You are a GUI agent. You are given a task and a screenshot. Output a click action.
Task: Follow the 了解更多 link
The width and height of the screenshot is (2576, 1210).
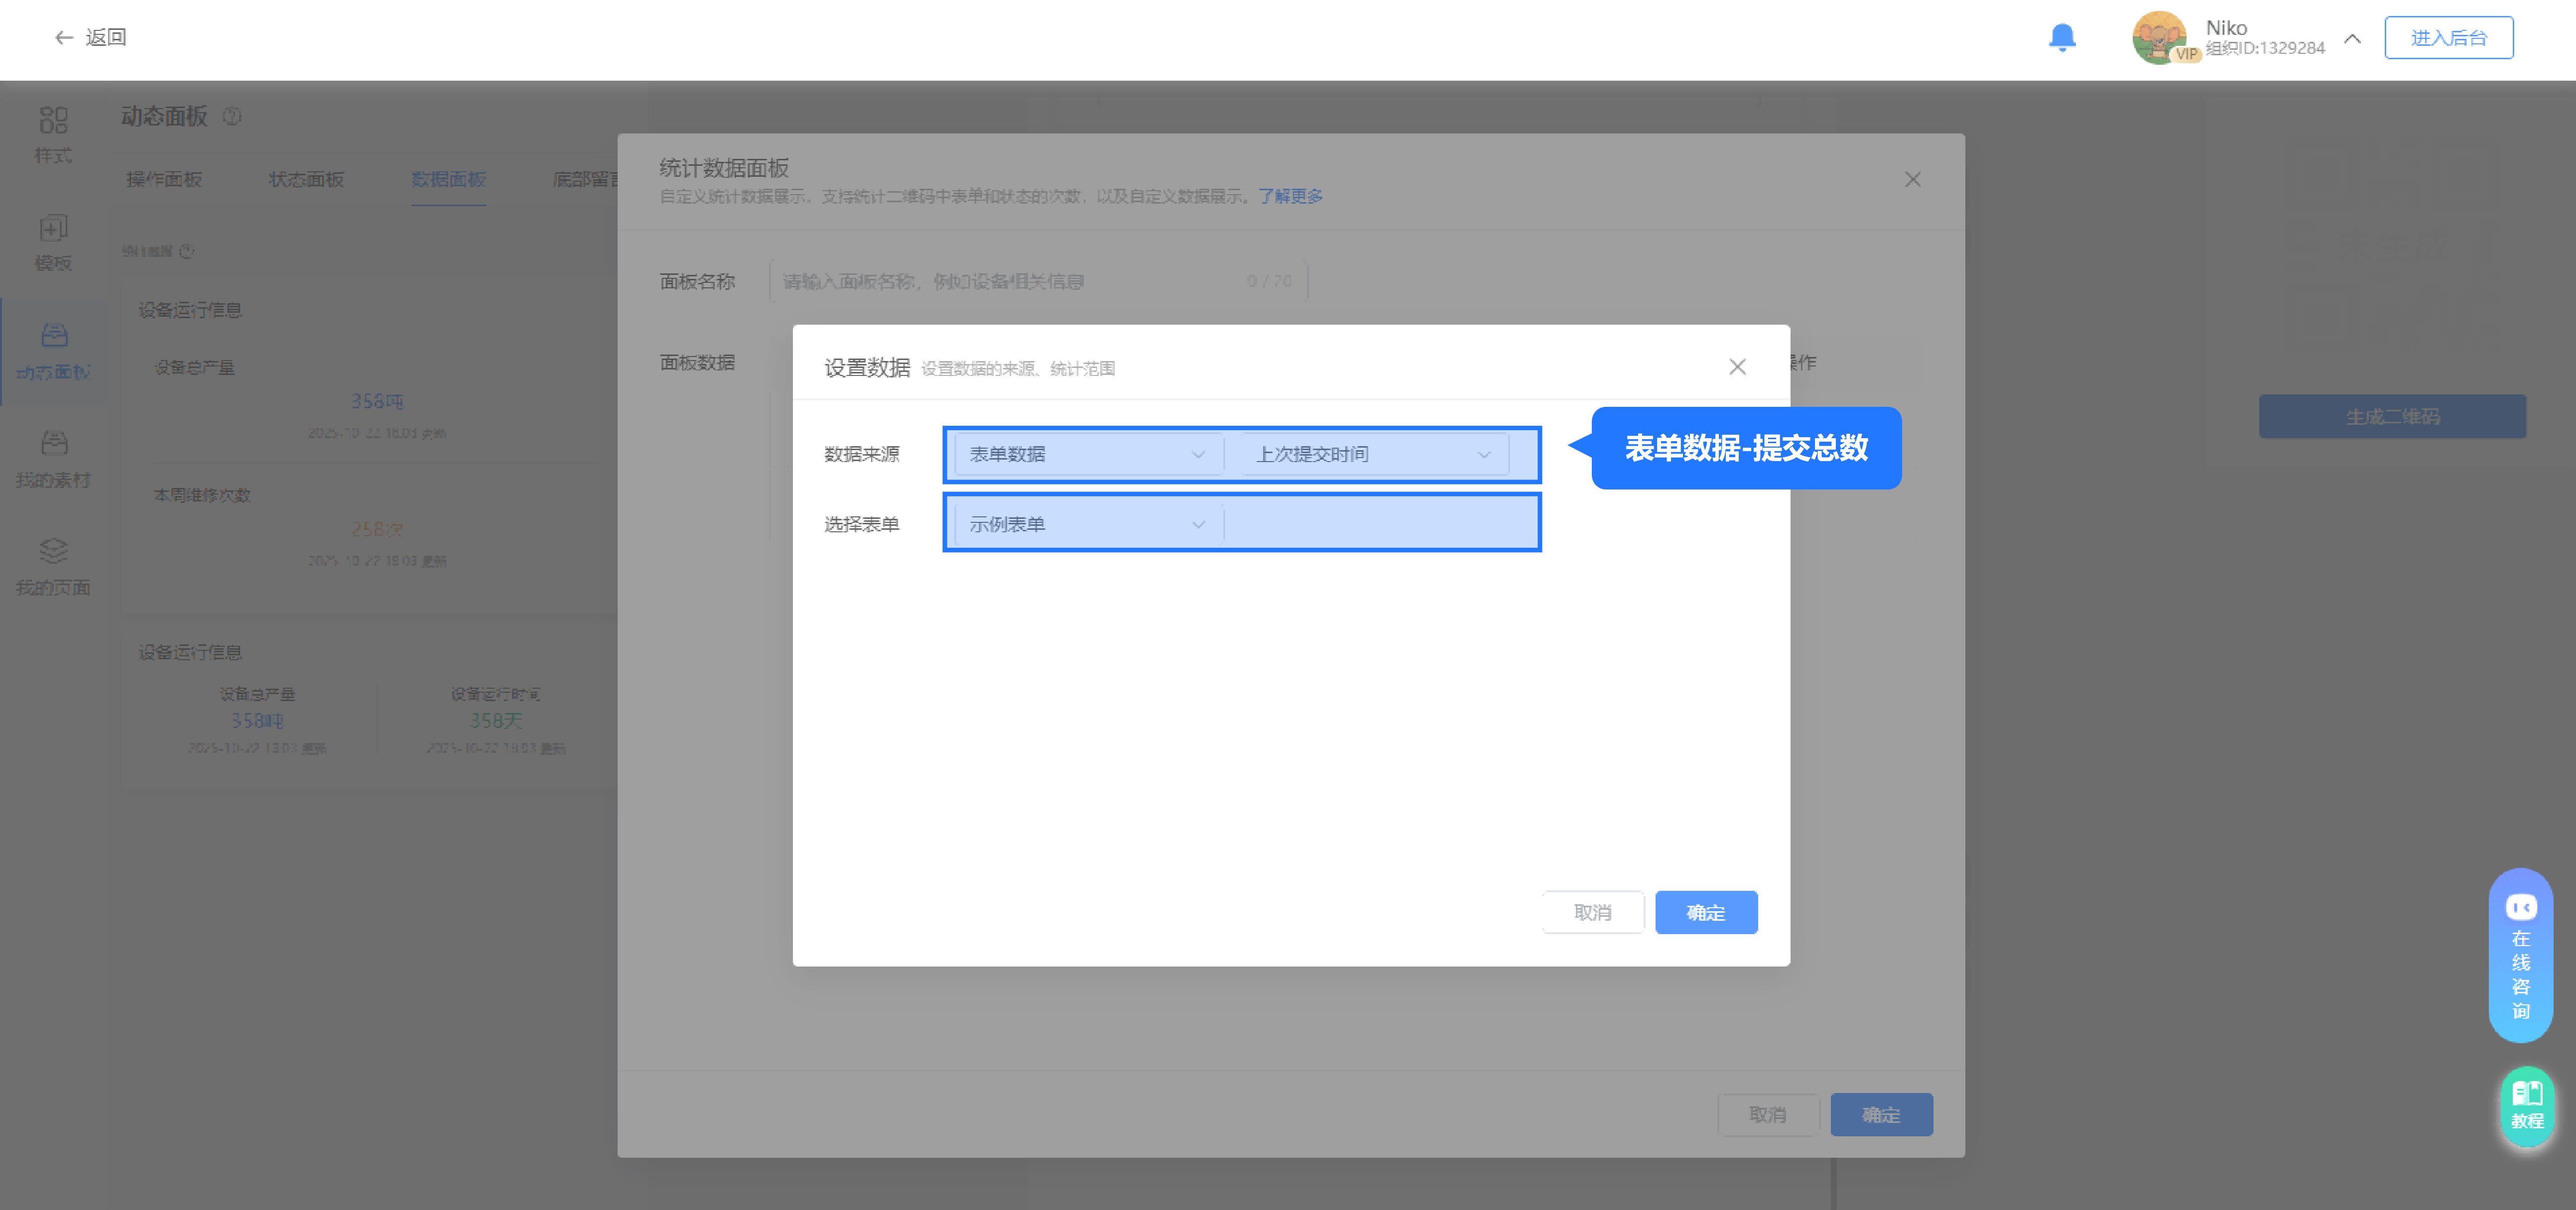point(1290,196)
